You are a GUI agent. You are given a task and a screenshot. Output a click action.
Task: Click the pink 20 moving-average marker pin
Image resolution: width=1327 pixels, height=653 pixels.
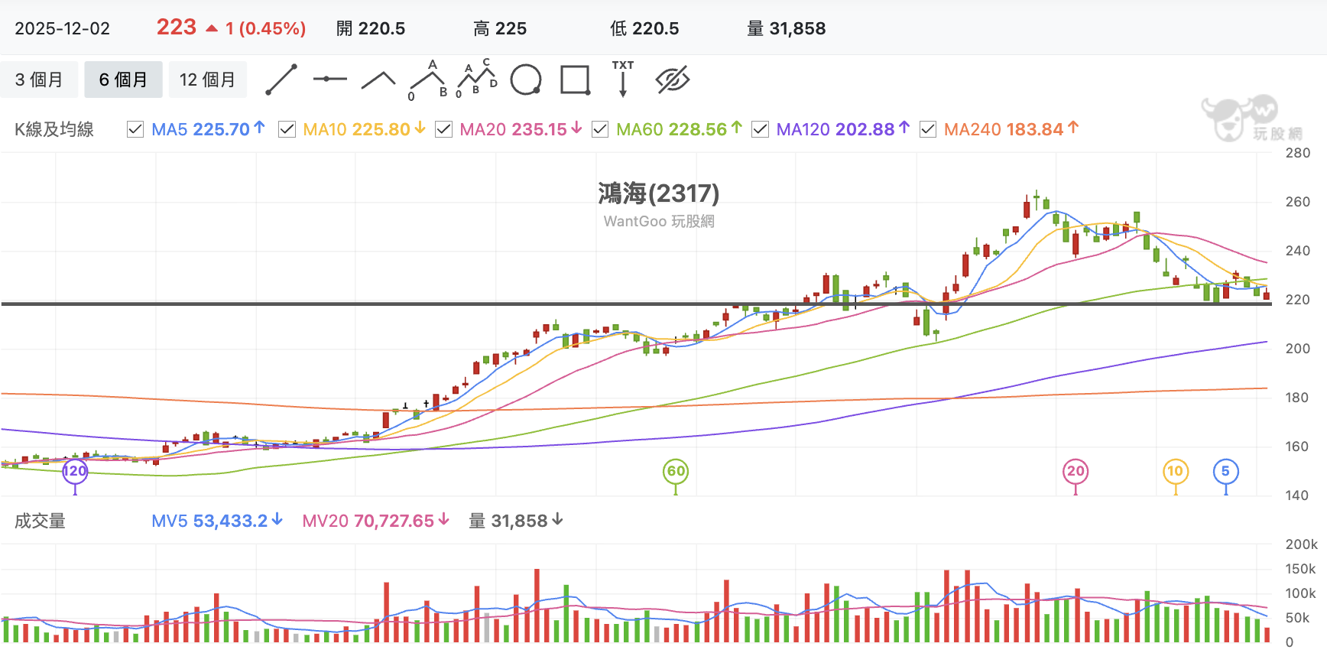(x=1076, y=471)
